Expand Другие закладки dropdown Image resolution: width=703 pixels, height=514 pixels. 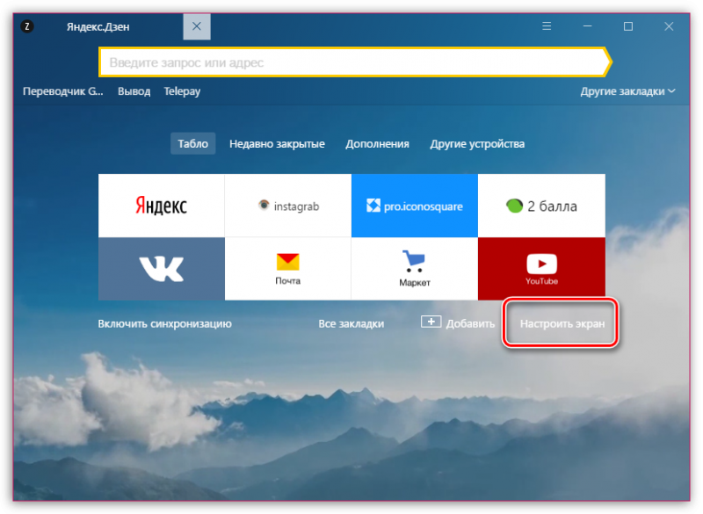pyautogui.click(x=627, y=91)
